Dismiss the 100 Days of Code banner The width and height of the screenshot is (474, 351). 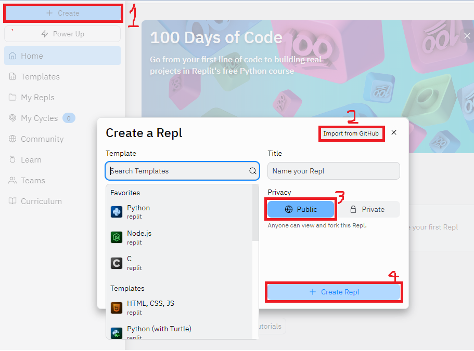click(467, 36)
